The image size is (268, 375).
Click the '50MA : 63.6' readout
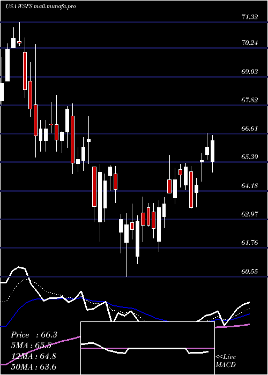pyautogui.click(x=34, y=366)
